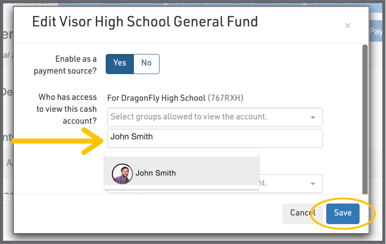386x244 pixels.
Task: Expand the second dropdown below the suggestions
Action: click(313, 184)
